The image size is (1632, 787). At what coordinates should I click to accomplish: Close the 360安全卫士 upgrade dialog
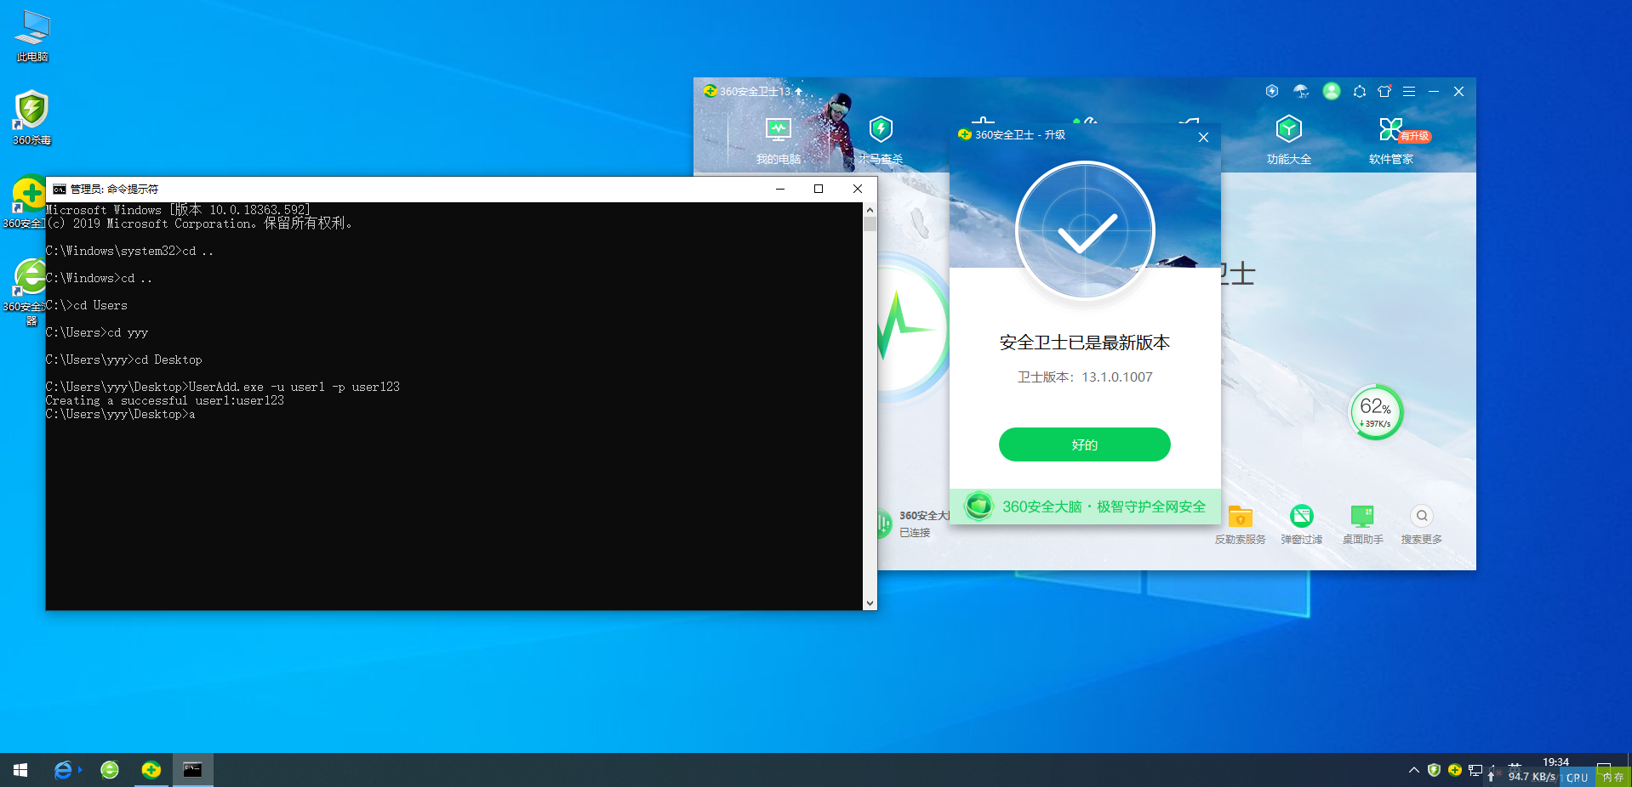pos(1203,137)
